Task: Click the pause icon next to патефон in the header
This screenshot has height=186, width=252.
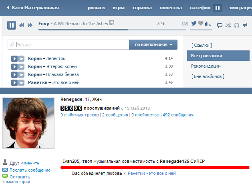Action: [218, 8]
